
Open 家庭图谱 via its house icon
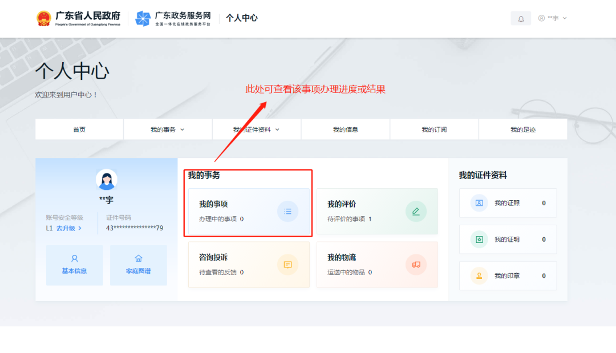pos(138,259)
